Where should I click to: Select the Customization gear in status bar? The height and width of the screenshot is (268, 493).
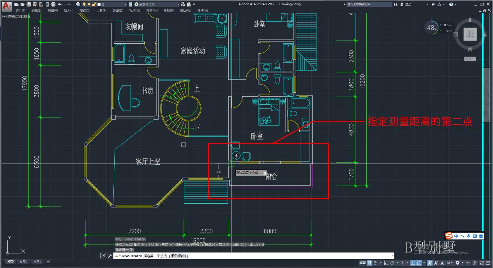(488, 263)
